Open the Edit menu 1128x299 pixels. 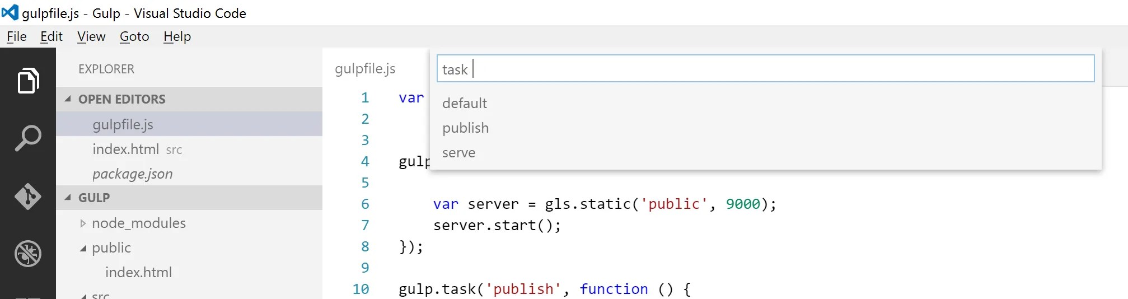click(52, 36)
